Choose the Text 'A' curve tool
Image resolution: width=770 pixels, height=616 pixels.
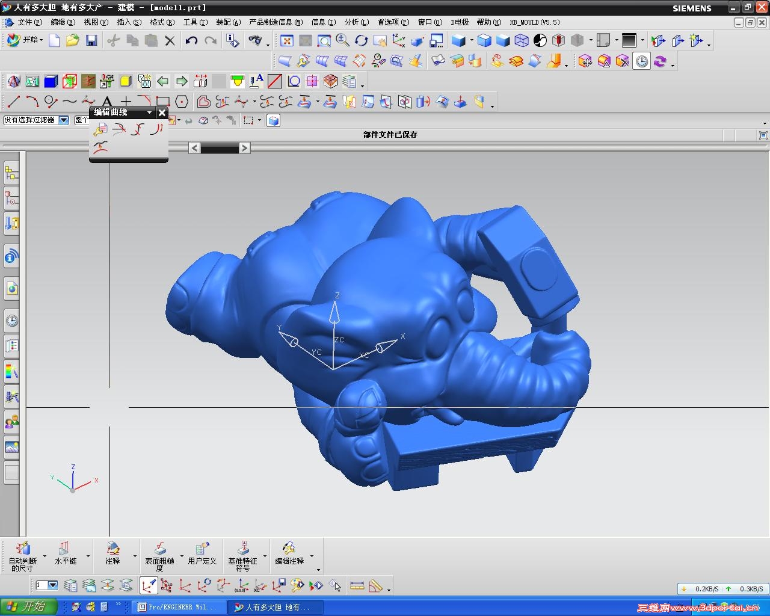tap(107, 102)
